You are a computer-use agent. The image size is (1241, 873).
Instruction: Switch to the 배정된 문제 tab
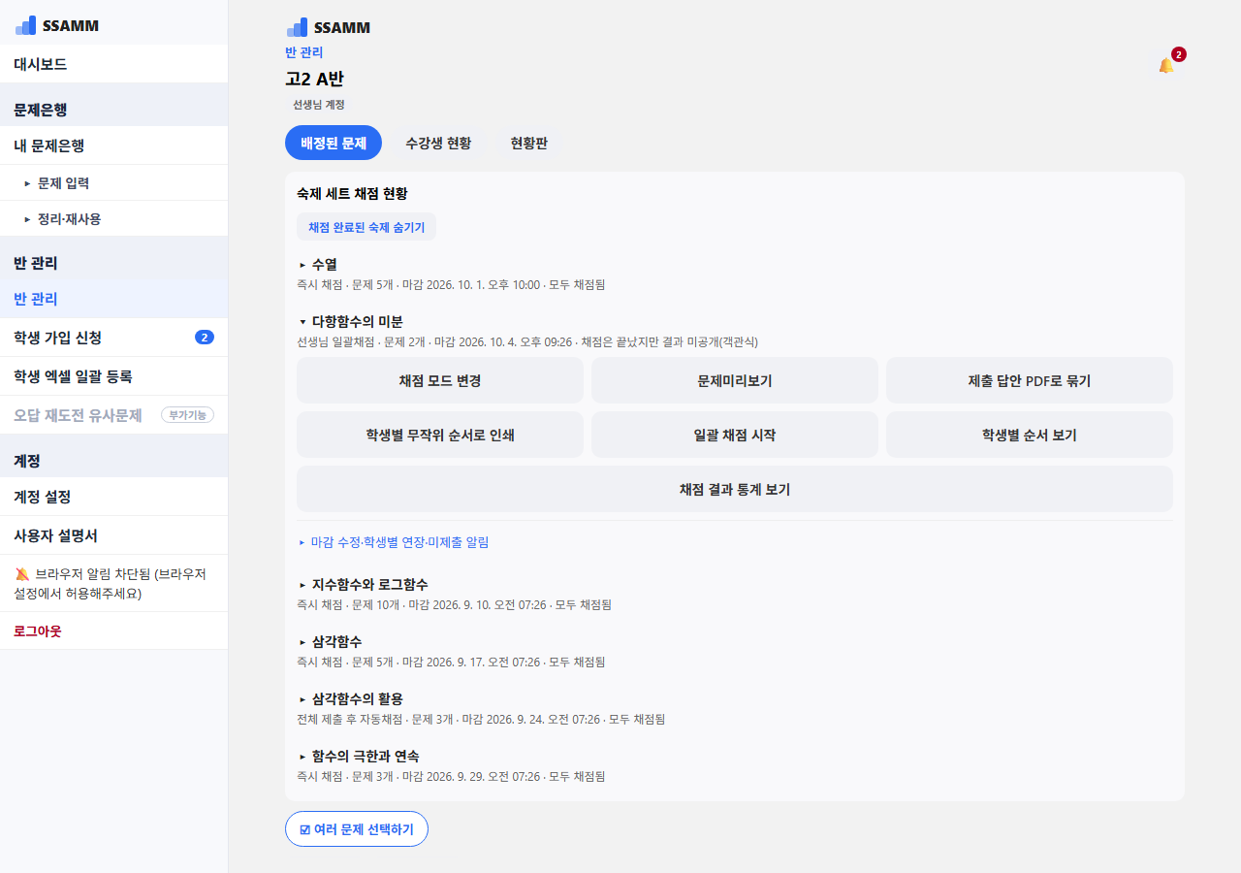(x=334, y=143)
